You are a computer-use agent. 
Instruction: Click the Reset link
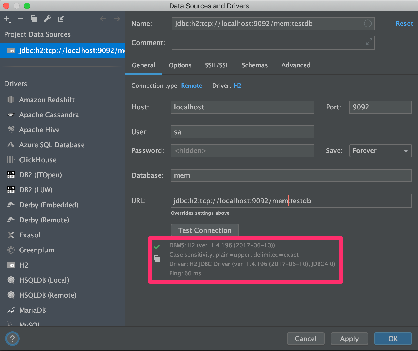(x=404, y=24)
